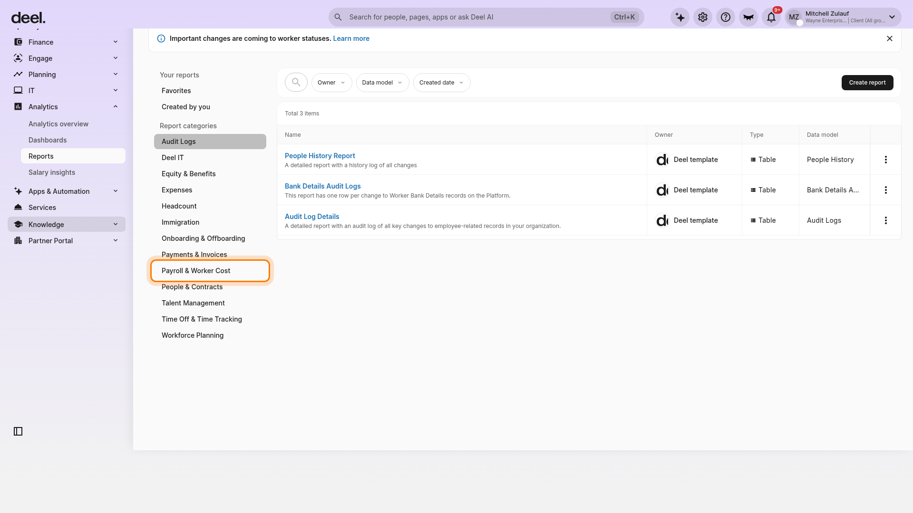Screen dimensions: 913x513
Task: Select Time Off & Time Tracking category
Action: tap(210, 319)
